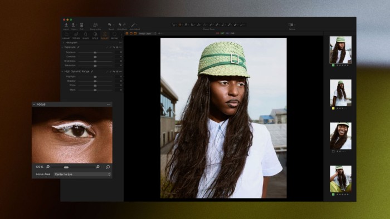Screen dimensions: 390x219
Task: Open the Library tool tab
Action: (x=66, y=36)
